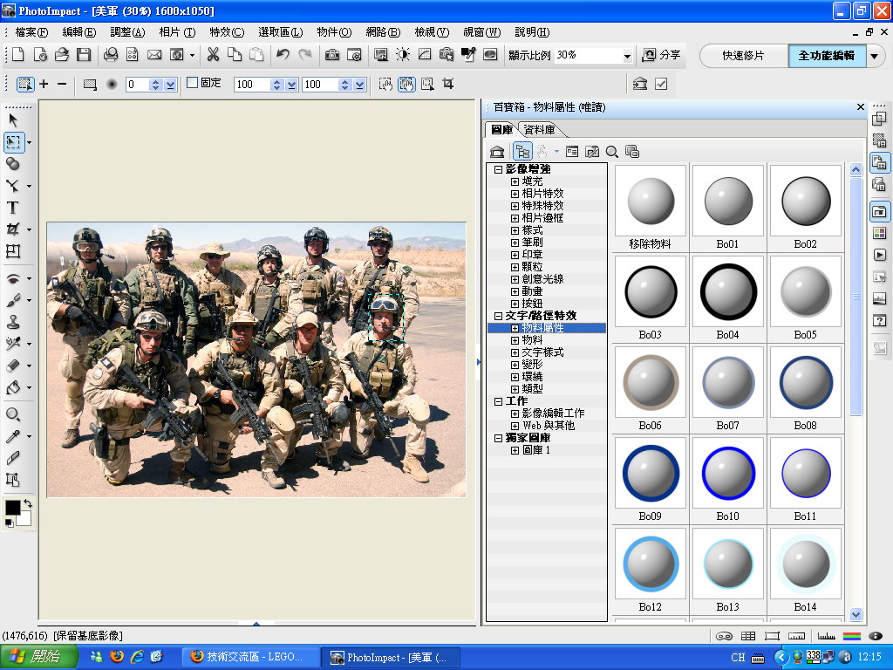
Task: Click the camera capture icon
Action: [332, 55]
